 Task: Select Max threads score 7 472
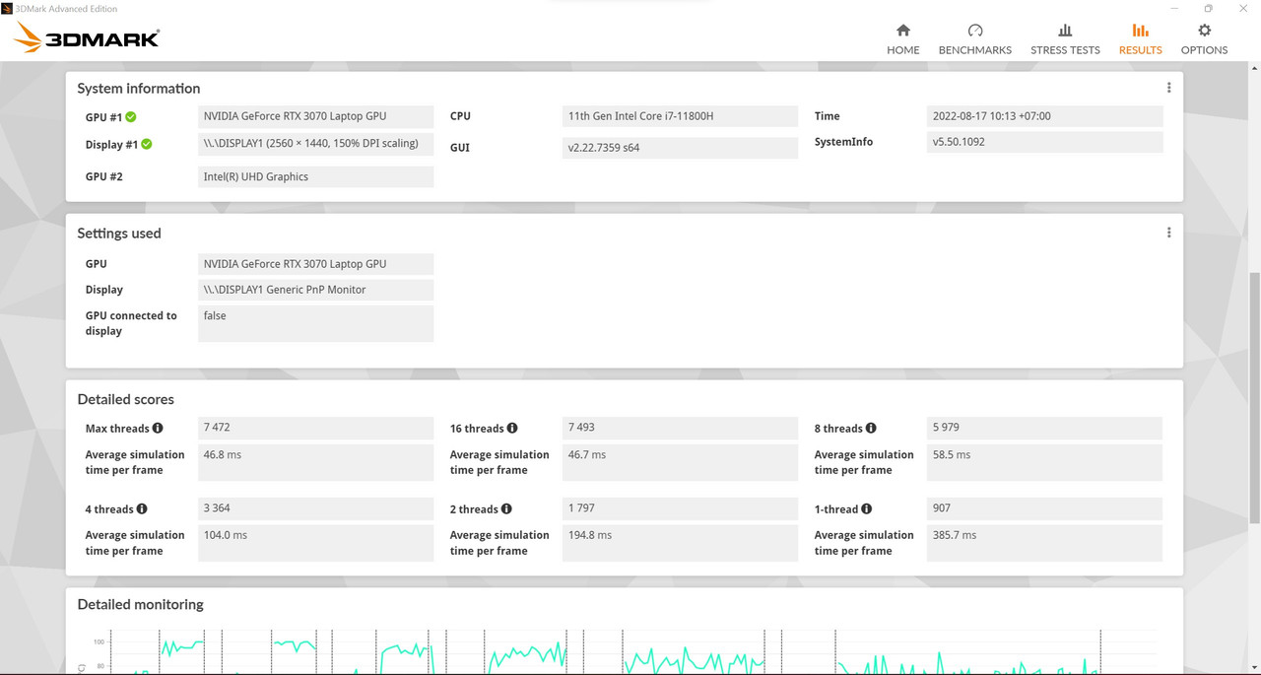[x=315, y=428]
